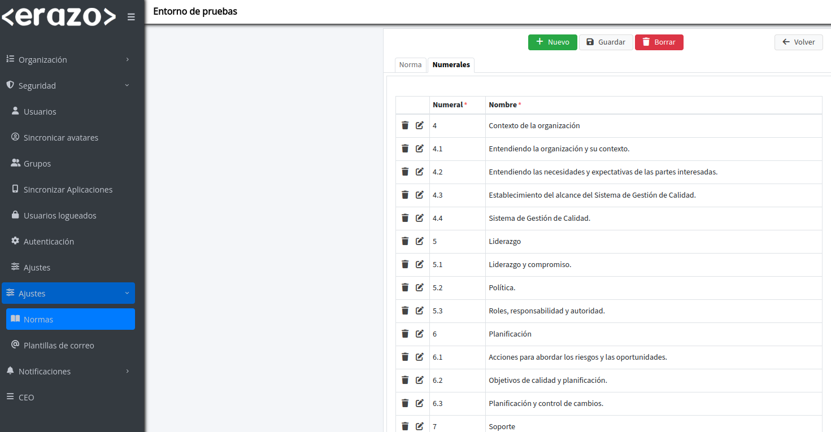Open edit for numeral 4.3 row

click(x=419, y=195)
